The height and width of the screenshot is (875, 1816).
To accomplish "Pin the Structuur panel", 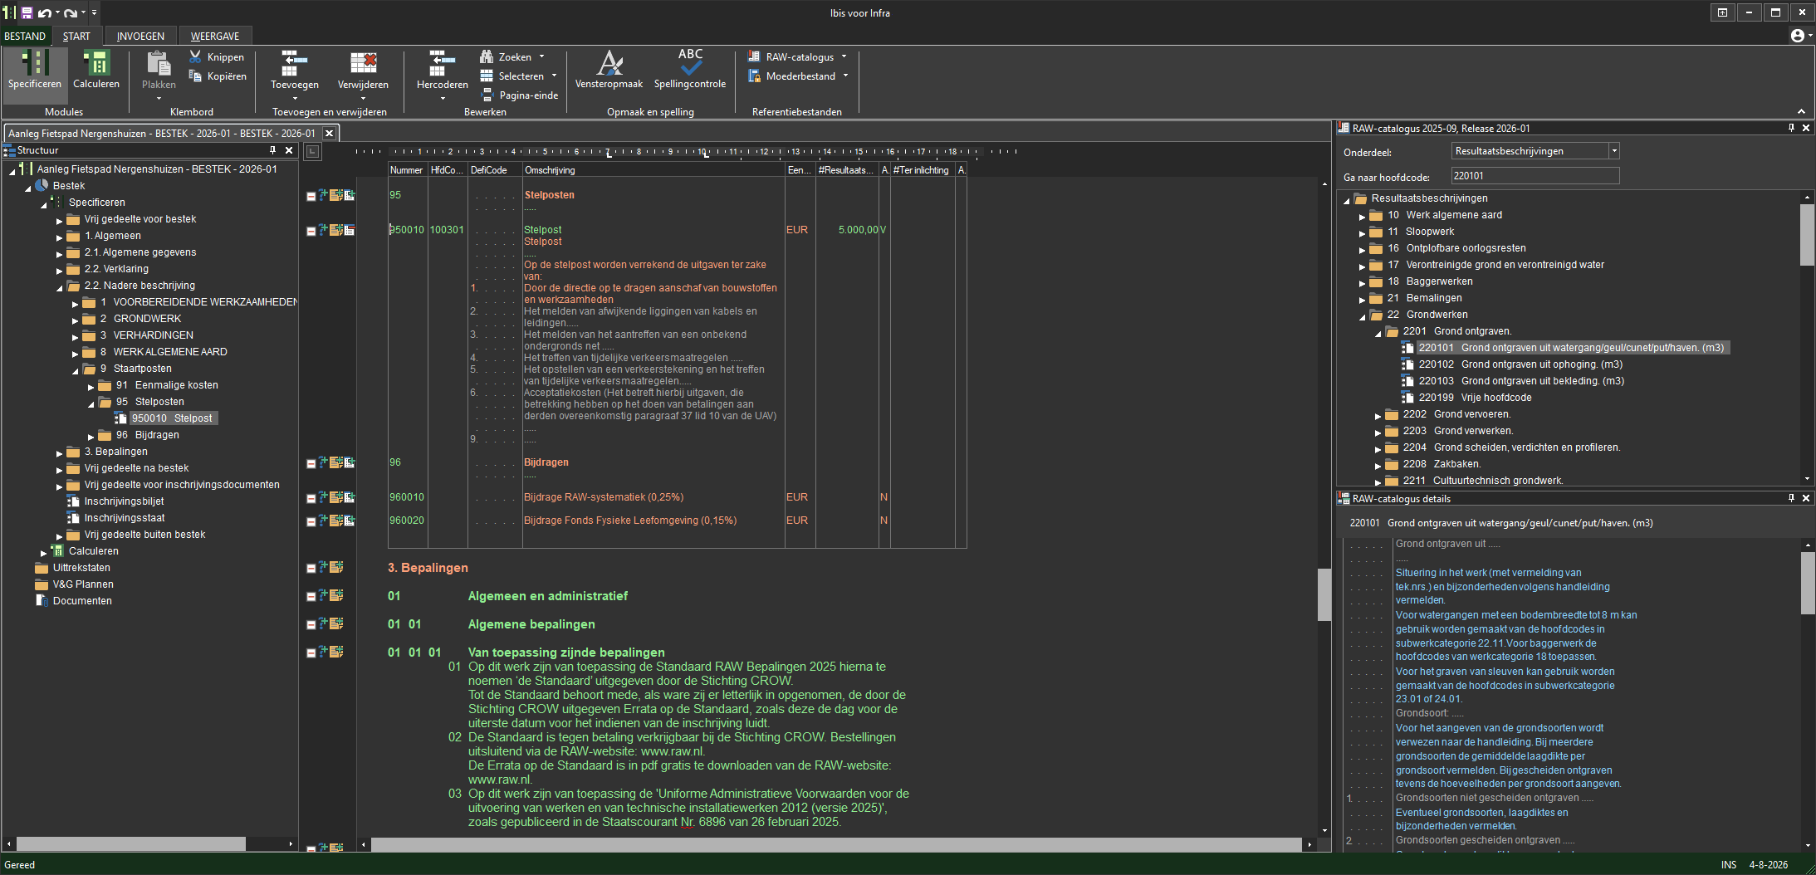I will 272,150.
